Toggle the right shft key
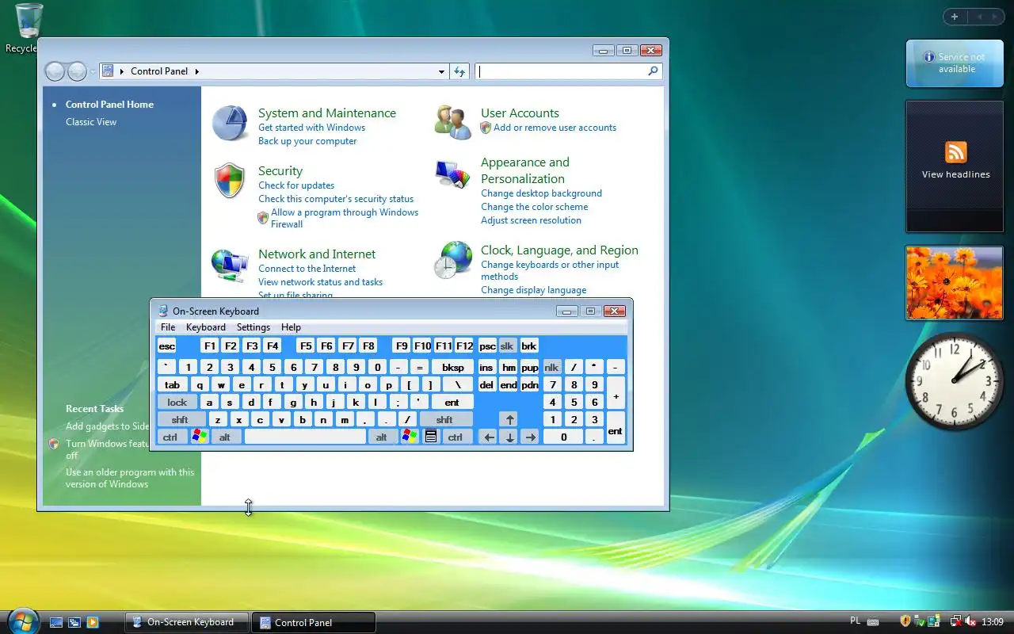The height and width of the screenshot is (634, 1014). pos(444,419)
